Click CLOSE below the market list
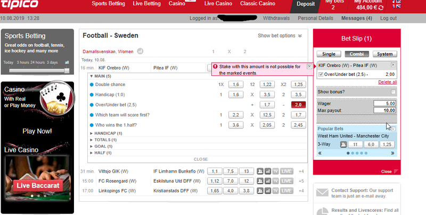This screenshot has width=426, height=215. coord(201,159)
